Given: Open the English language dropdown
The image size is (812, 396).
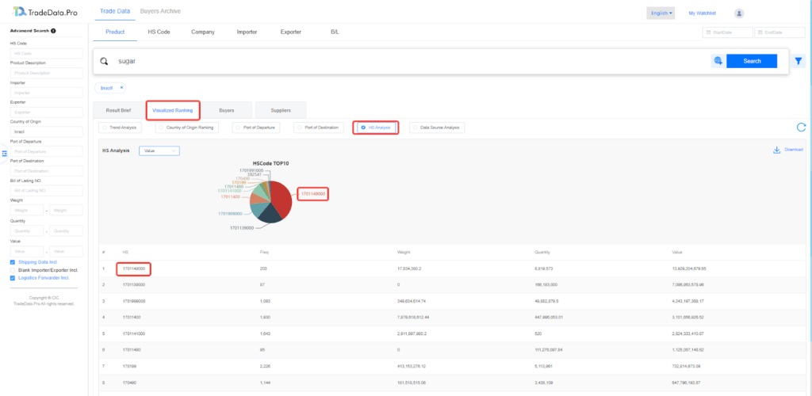Looking at the screenshot, I should (661, 13).
